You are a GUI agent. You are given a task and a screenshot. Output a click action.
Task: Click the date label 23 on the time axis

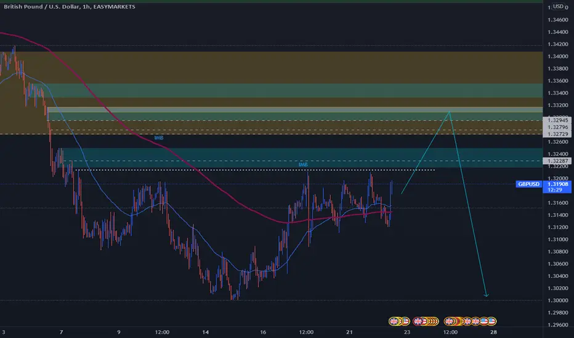tap(406, 332)
